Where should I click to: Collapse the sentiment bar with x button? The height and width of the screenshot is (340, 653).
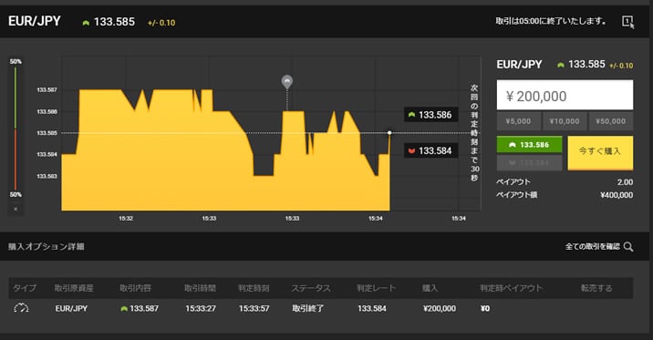pos(16,209)
